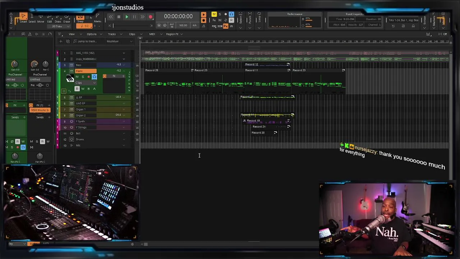This screenshot has width=460, height=259.
Task: Pause the transport
Action: click(x=134, y=17)
